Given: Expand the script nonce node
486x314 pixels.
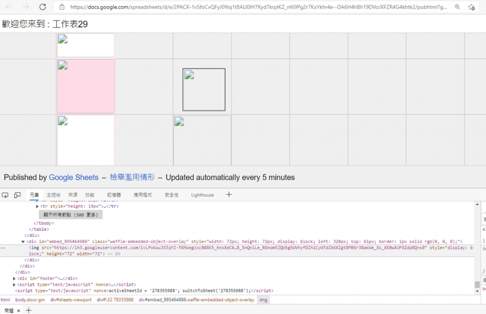Looking at the screenshot, I should (14, 285).
